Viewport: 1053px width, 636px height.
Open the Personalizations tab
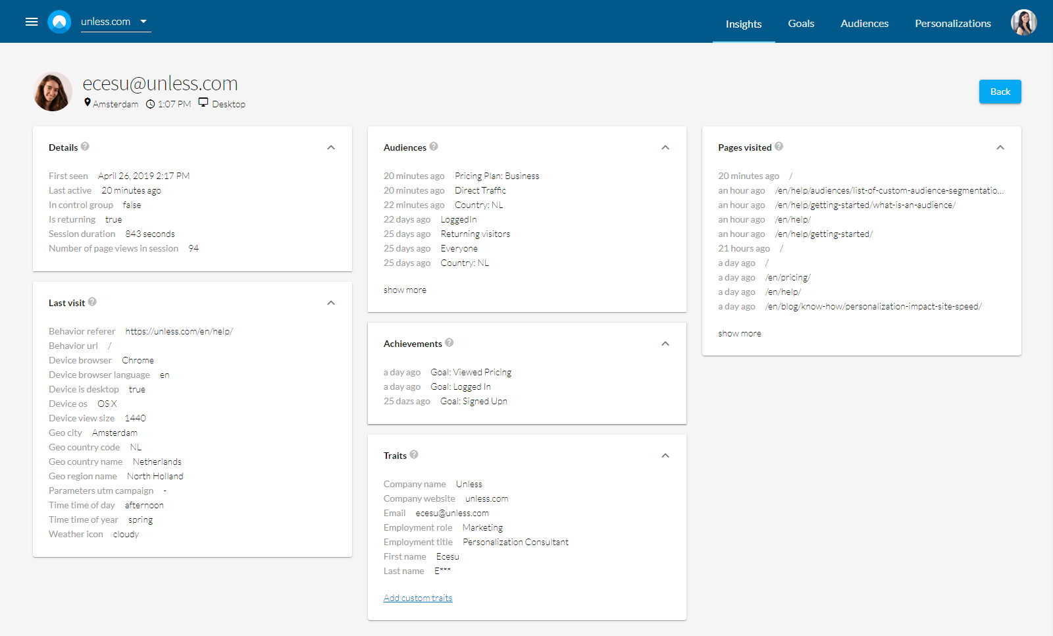(952, 24)
